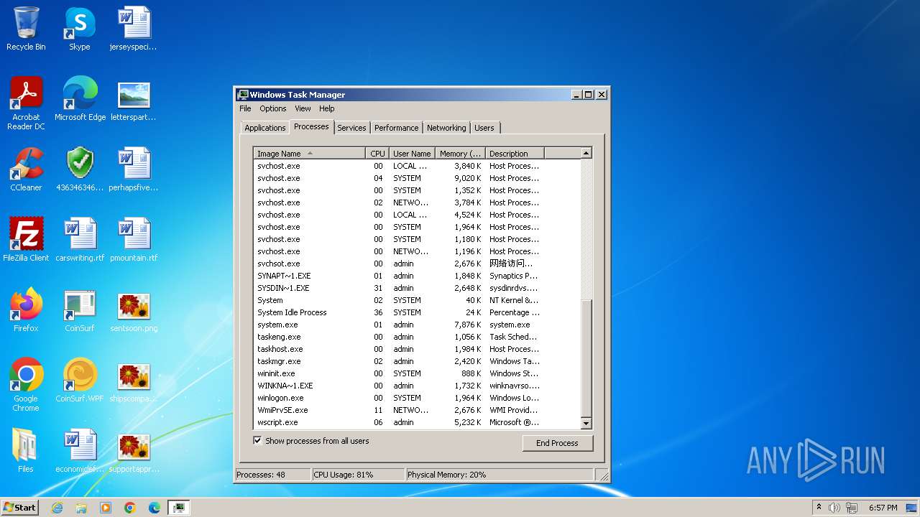
Task: Open carswriting.rtf desktop file
Action: coord(80,239)
